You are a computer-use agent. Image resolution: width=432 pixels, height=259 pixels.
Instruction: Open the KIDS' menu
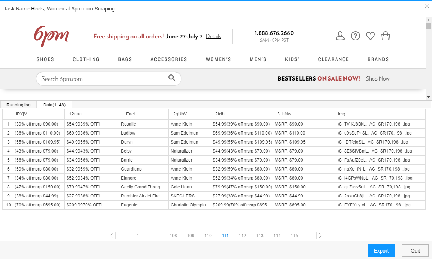pyautogui.click(x=292, y=59)
